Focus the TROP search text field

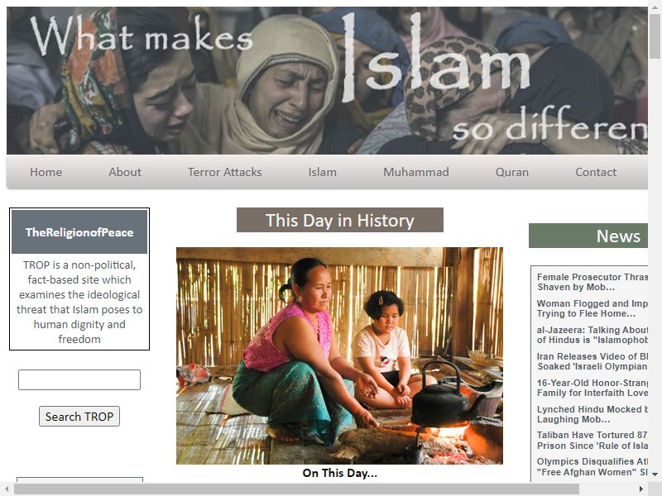(x=79, y=379)
